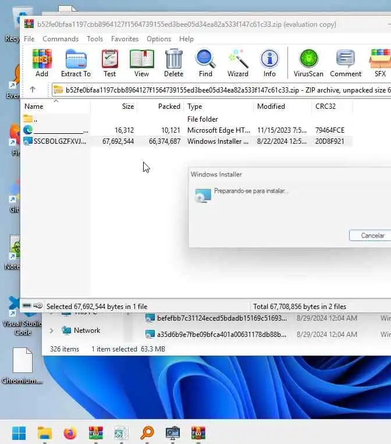Click the Add archive toolbar icon

point(42,63)
